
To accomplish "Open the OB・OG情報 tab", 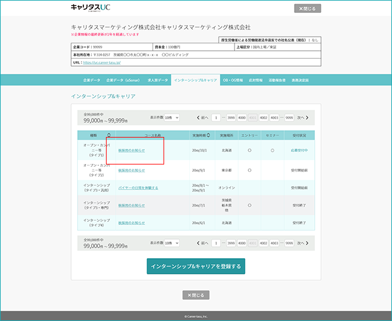I will pyautogui.click(x=233, y=80).
